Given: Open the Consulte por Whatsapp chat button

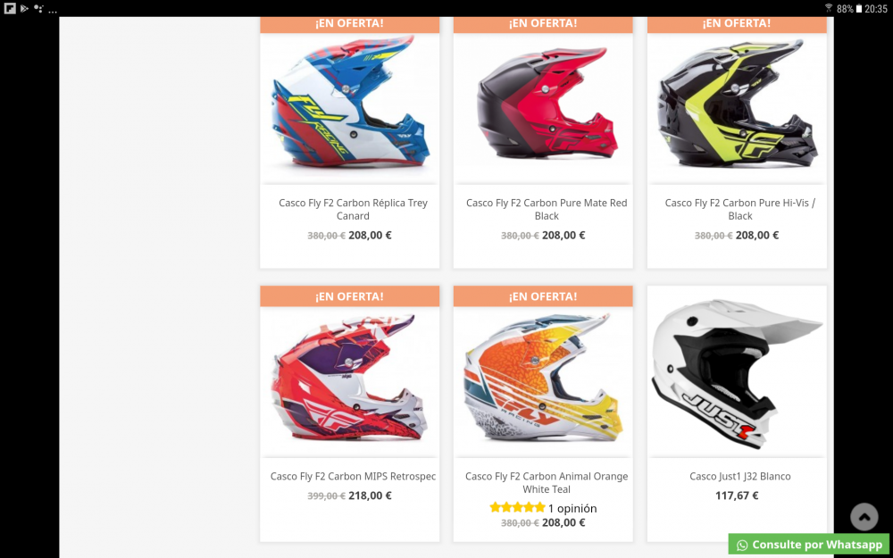Looking at the screenshot, I should [809, 545].
